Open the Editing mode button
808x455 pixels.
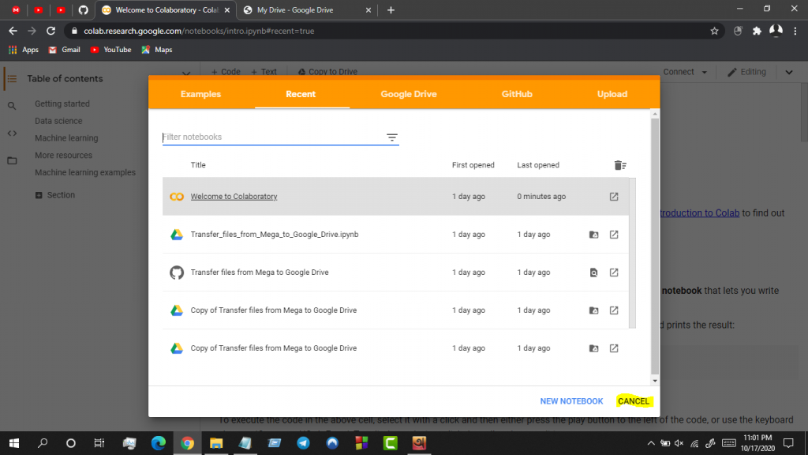pyautogui.click(x=746, y=72)
